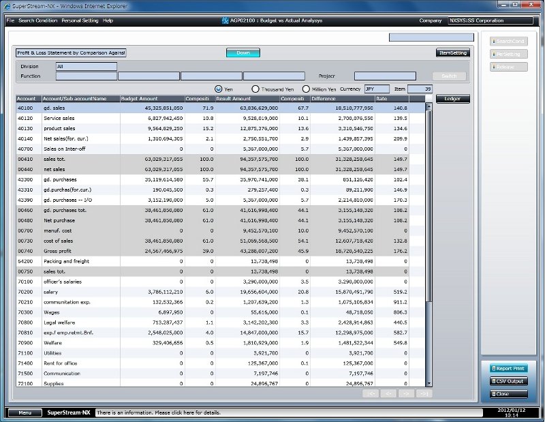Click the CSV Output button
This screenshot has width=545, height=422.
tap(509, 381)
